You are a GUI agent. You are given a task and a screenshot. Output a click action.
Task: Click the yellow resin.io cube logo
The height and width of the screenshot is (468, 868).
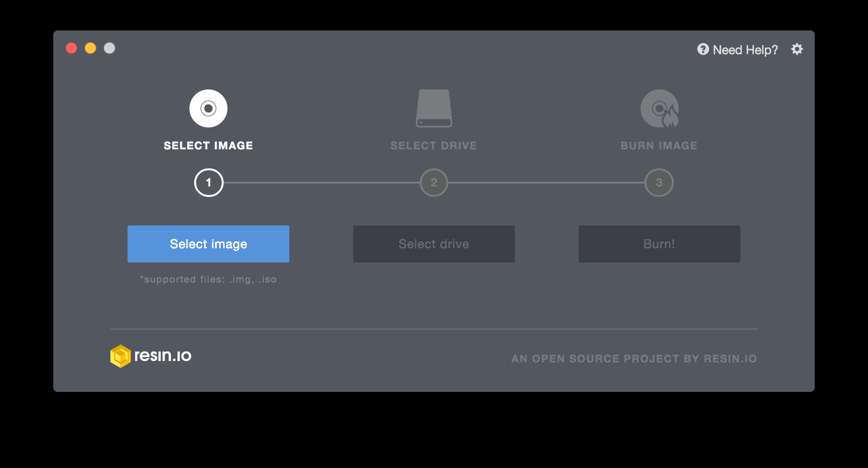(120, 356)
